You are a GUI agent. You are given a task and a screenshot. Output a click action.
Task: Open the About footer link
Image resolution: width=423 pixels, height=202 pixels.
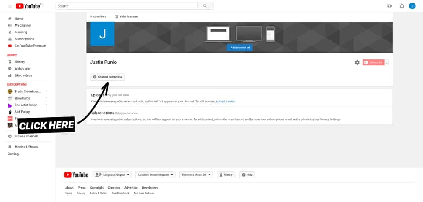tap(69, 188)
